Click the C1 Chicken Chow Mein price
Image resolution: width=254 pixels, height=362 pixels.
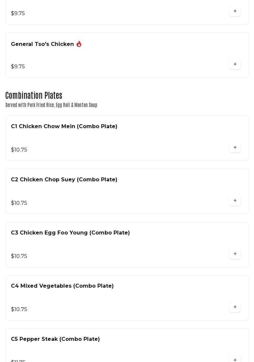(x=19, y=150)
